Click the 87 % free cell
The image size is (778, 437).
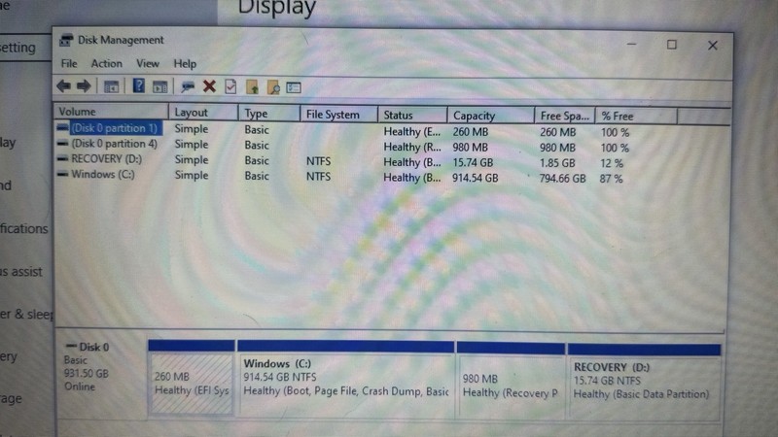[611, 179]
